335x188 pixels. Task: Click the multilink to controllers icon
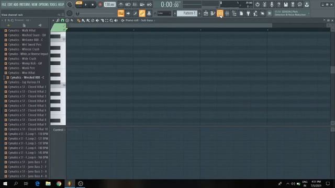click(149, 13)
